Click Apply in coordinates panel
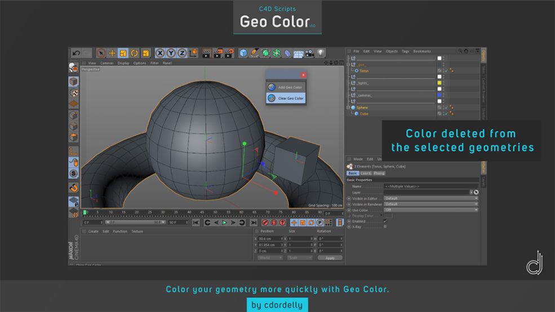The width and height of the screenshot is (555, 312). tap(330, 258)
